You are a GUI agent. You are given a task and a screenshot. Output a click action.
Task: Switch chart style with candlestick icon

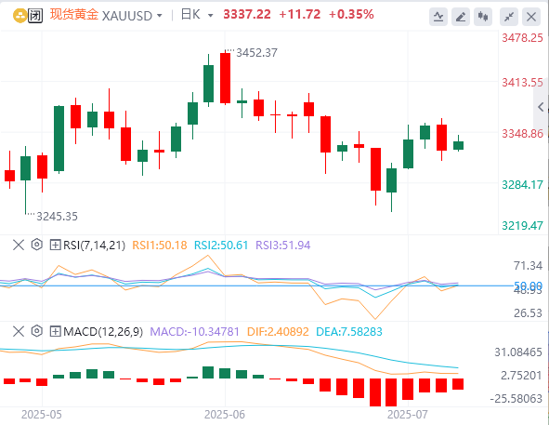(x=483, y=17)
